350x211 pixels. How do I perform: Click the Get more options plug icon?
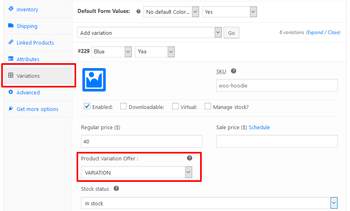11,109
